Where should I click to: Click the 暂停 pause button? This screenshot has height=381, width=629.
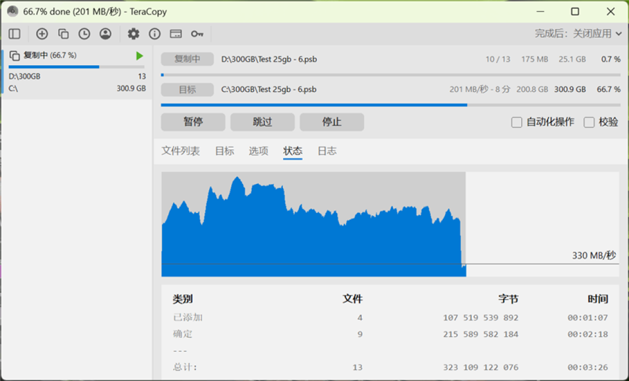pyautogui.click(x=193, y=122)
